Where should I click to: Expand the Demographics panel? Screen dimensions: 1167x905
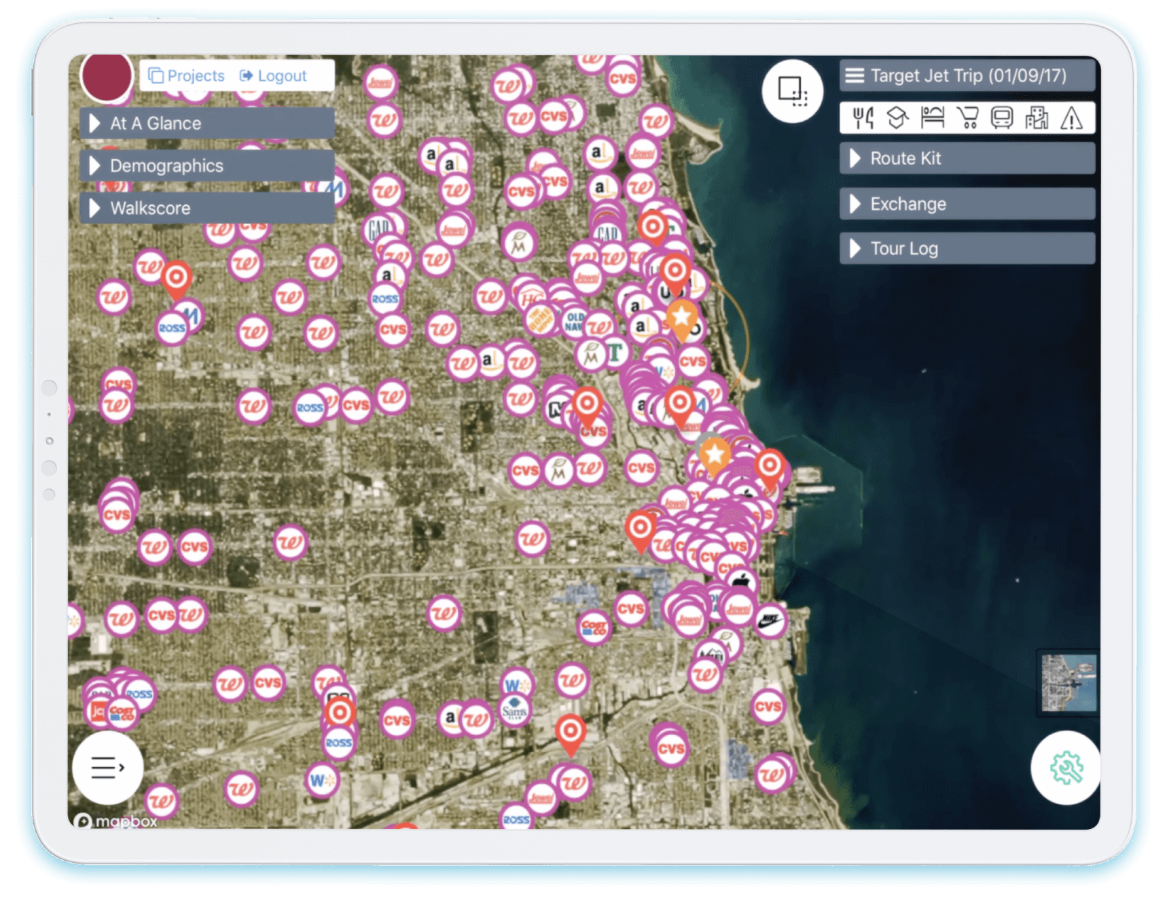tap(207, 166)
